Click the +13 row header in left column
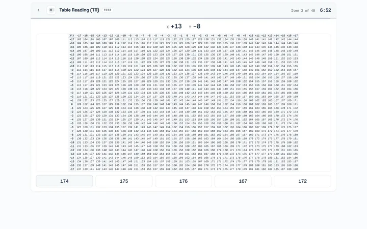 [72, 54]
